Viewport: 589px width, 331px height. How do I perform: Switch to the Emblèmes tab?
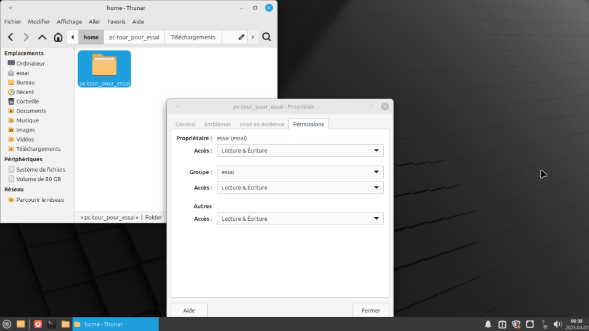tap(217, 124)
